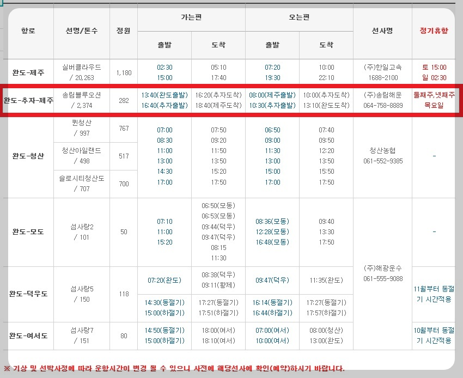Select the 09:44(덕우) arrival time

pyautogui.click(x=218, y=227)
